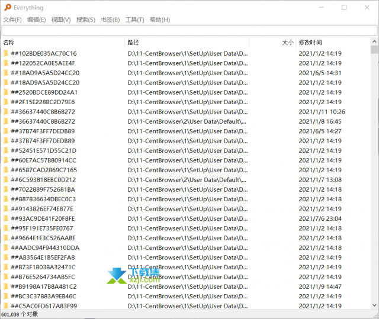Click folder icon of ##70228B9F752681BA

[6, 189]
